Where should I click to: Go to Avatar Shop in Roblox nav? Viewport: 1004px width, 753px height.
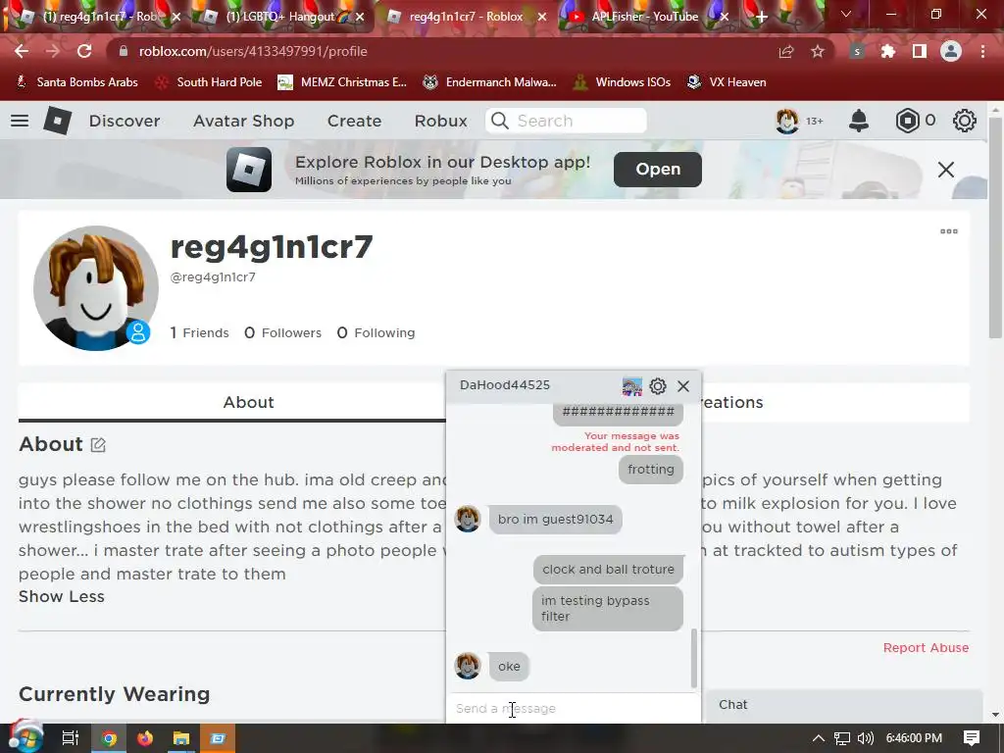point(243,121)
